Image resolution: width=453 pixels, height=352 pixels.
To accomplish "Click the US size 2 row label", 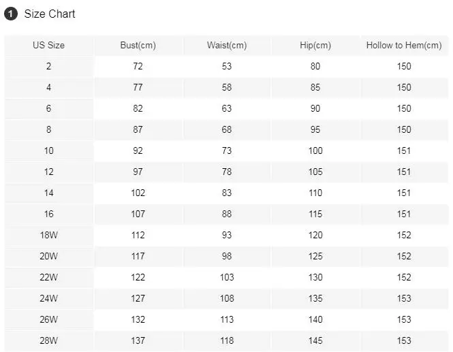I will pyautogui.click(x=49, y=67).
